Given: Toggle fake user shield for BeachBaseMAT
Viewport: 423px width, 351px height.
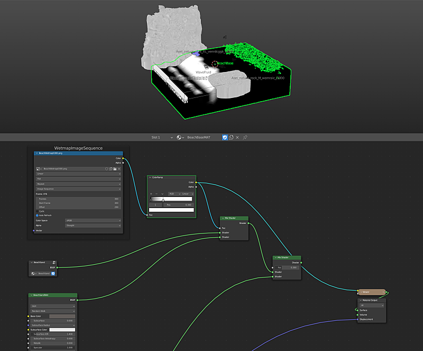Looking at the screenshot, I should click(x=225, y=138).
